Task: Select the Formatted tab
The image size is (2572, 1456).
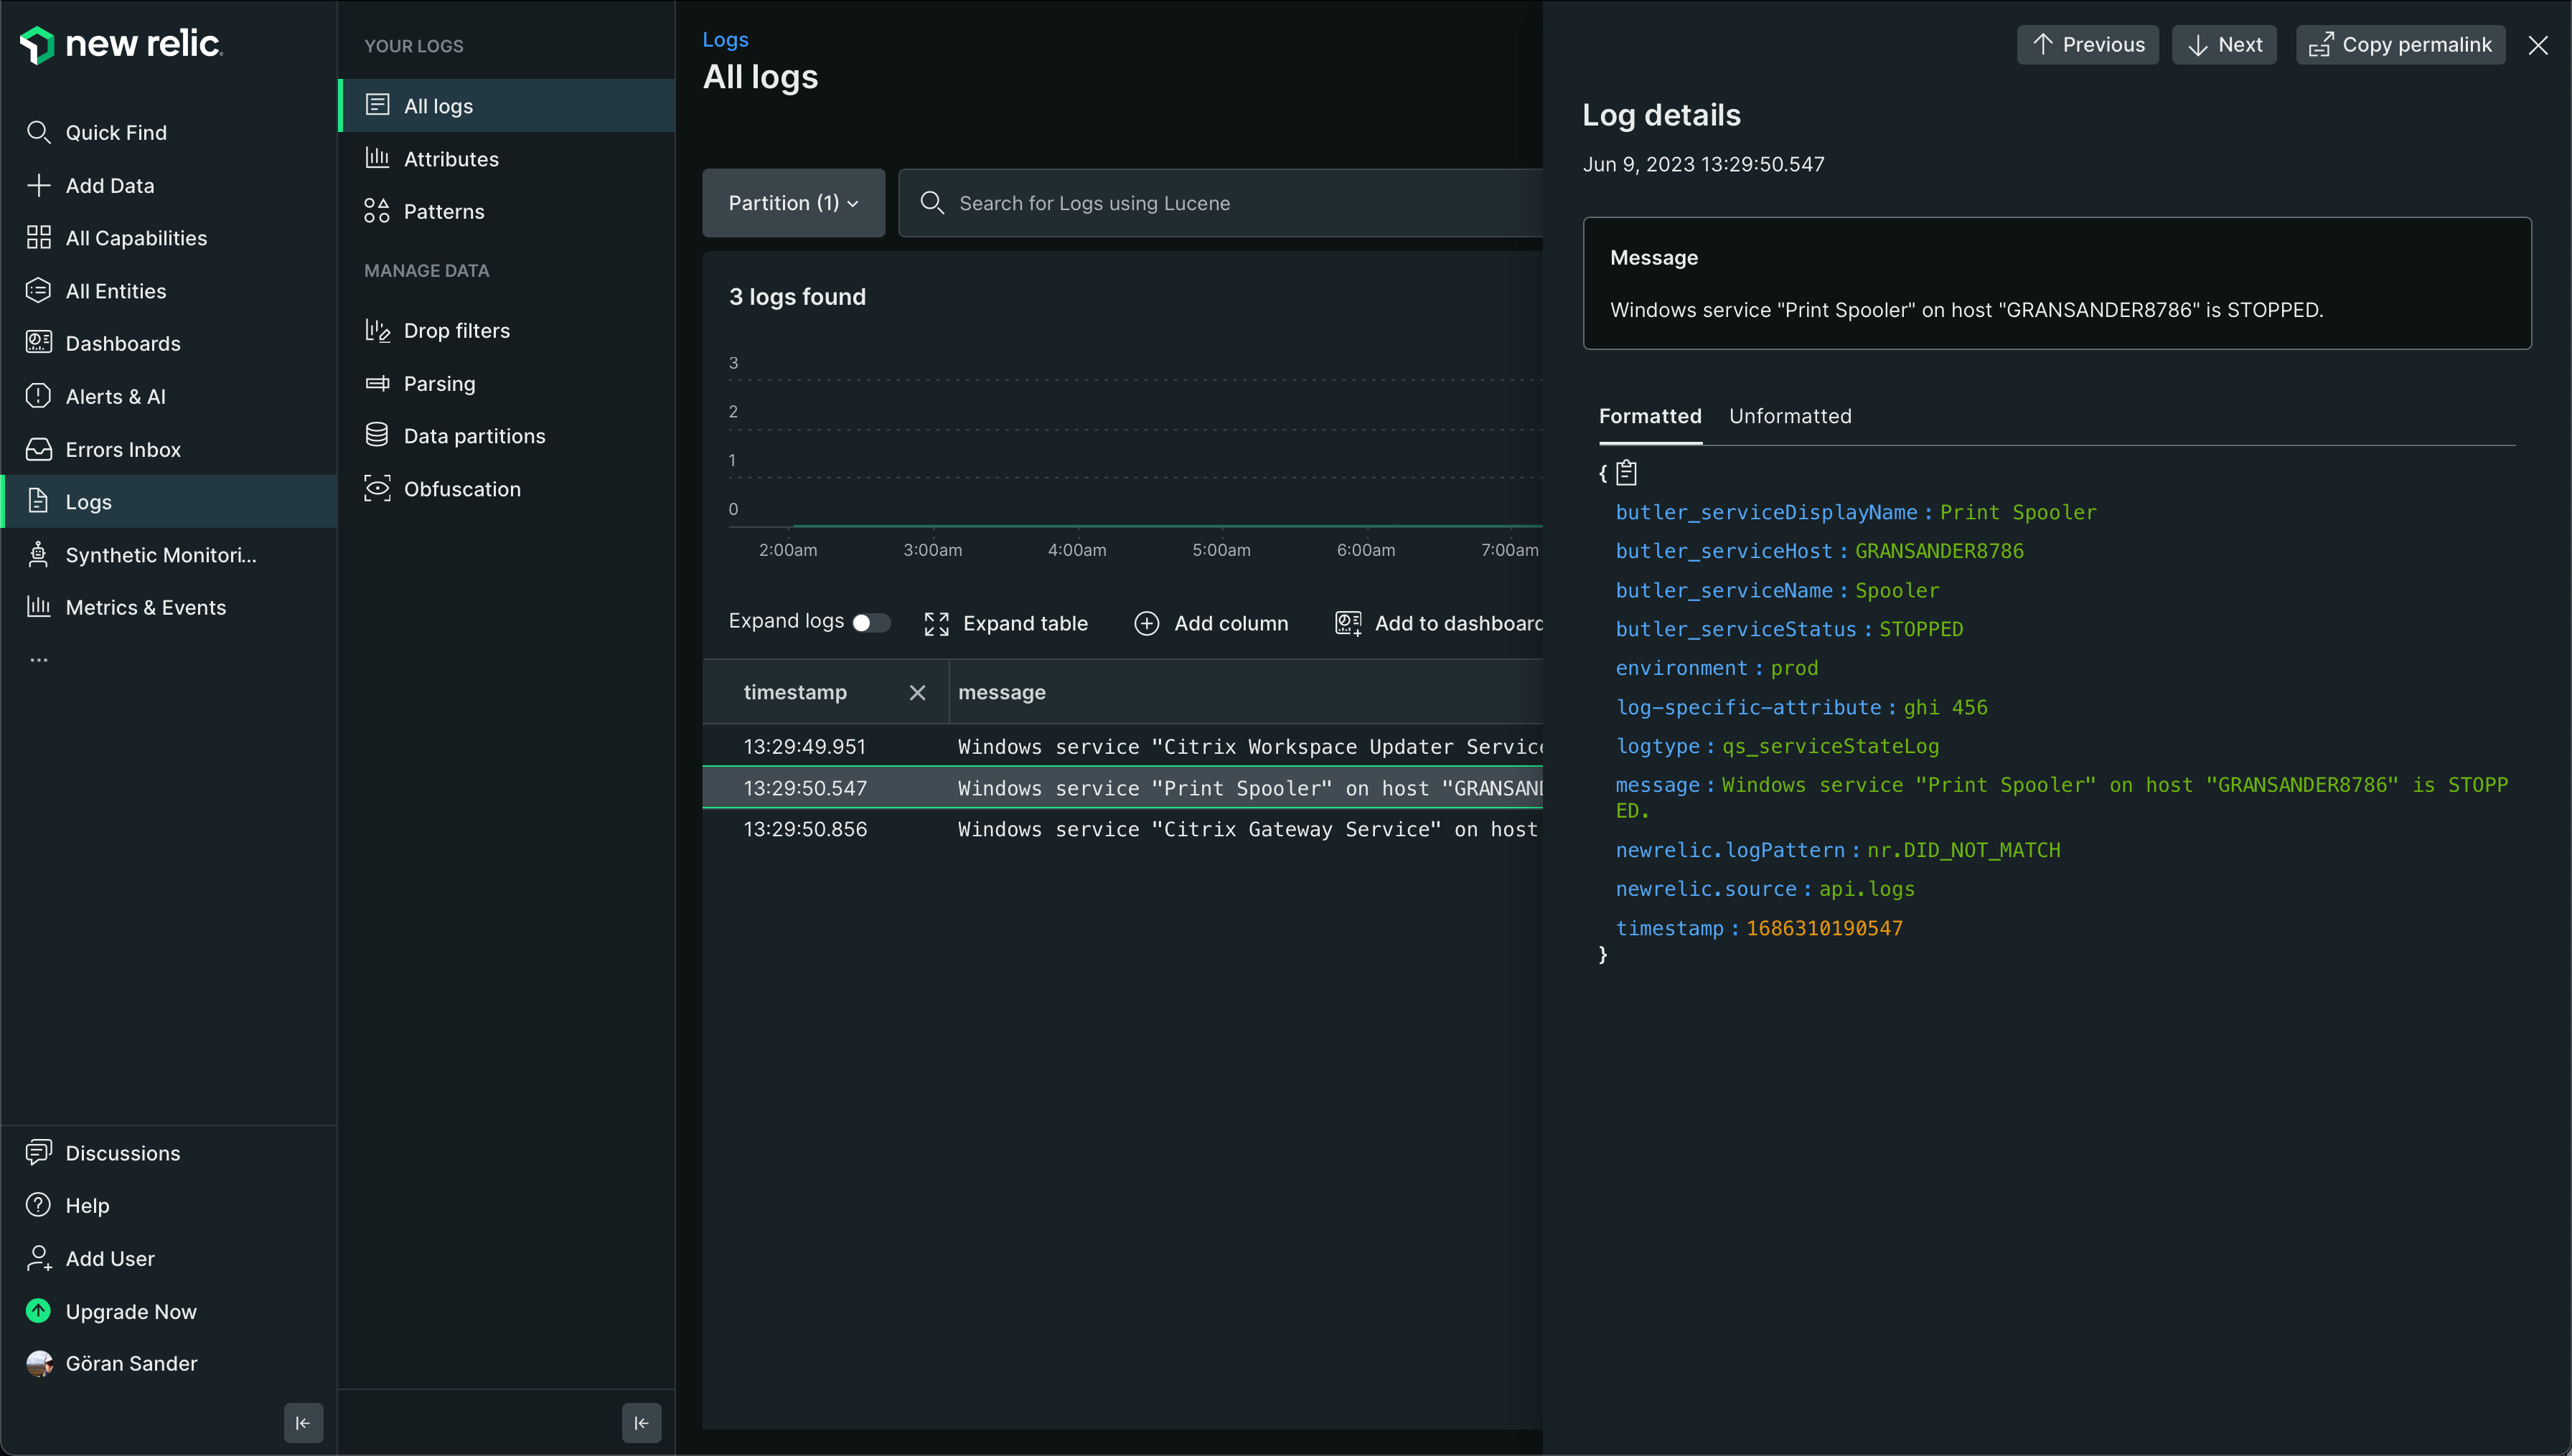Action: pos(1650,416)
